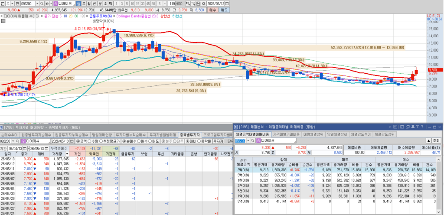This screenshot has height=215, width=444.
Task: Expand the sound option dropdown arrow
Action: 51,3
